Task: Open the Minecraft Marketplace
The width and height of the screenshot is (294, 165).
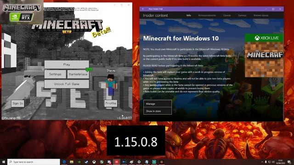Action: click(x=78, y=74)
